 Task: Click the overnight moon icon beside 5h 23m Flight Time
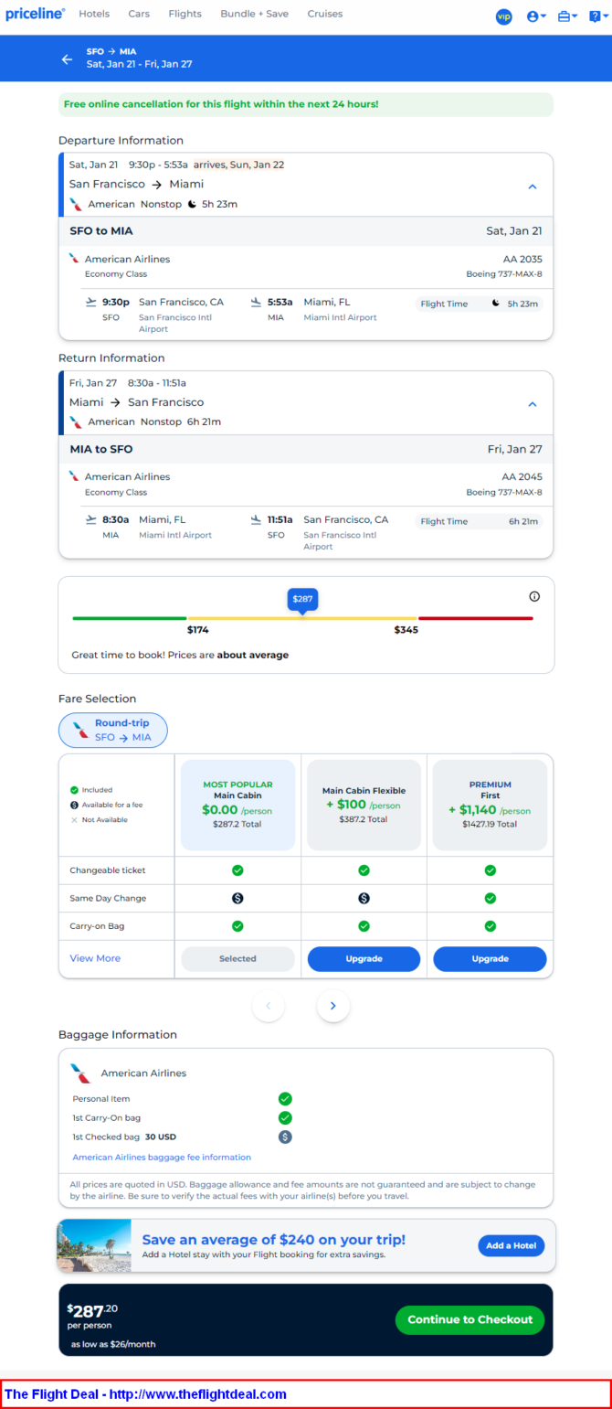click(495, 304)
